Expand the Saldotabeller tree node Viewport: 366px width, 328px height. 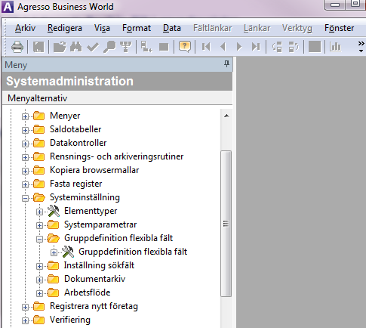coord(25,130)
